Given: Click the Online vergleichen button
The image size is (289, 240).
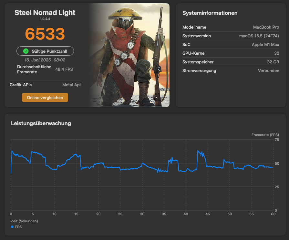Looking at the screenshot, I should pyautogui.click(x=45, y=97).
